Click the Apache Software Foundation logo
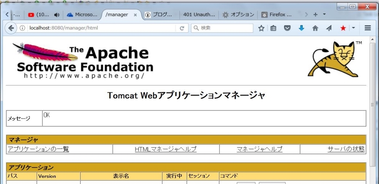Viewport: 379px width, 184px height. [x=83, y=60]
